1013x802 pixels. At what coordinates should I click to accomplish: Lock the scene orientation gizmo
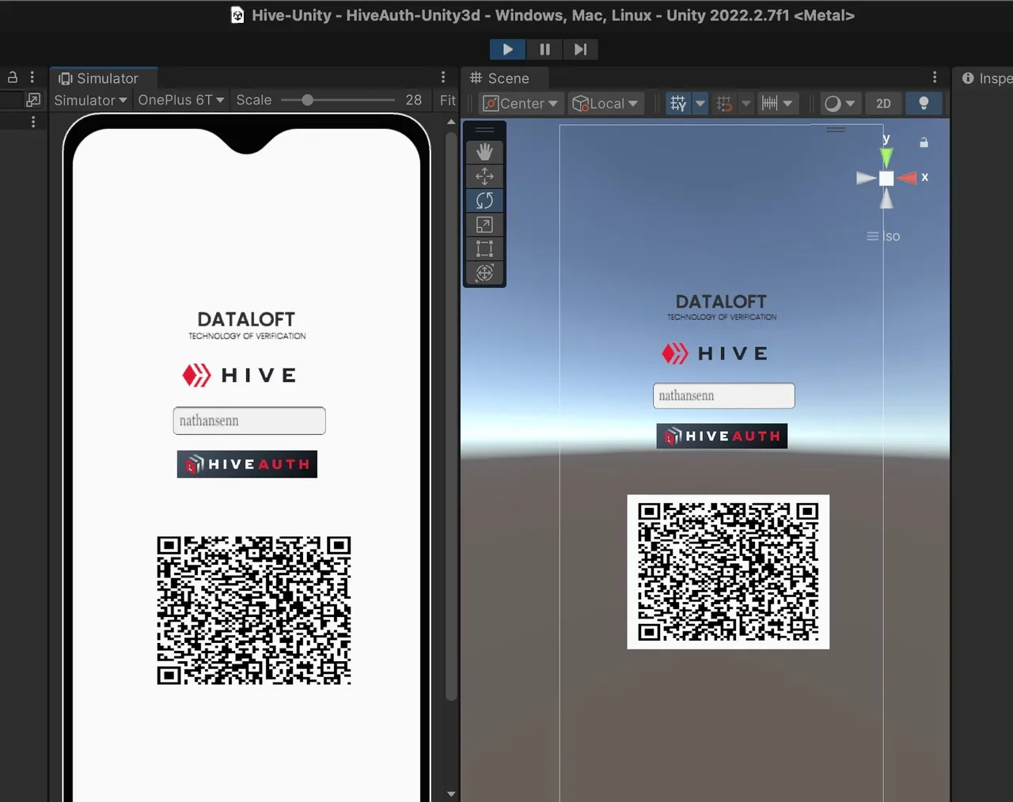click(x=924, y=142)
